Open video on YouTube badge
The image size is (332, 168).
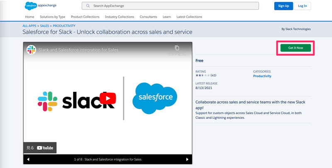pyautogui.click(x=40, y=148)
